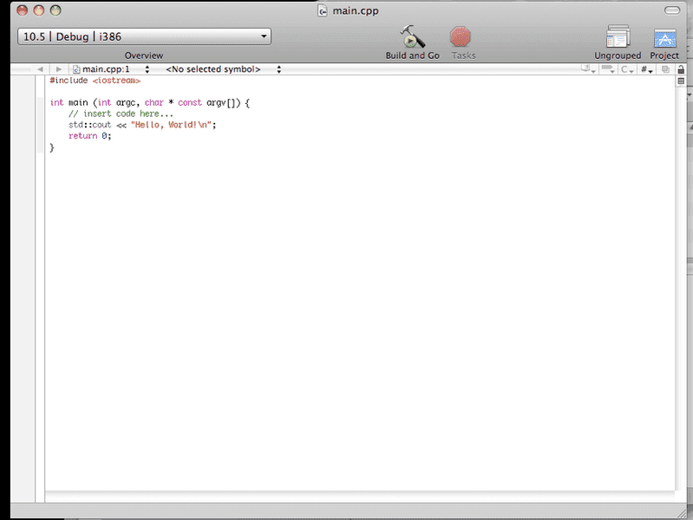Click the gutter beside the int main line
Screen dimensions: 693x520
pos(40,102)
